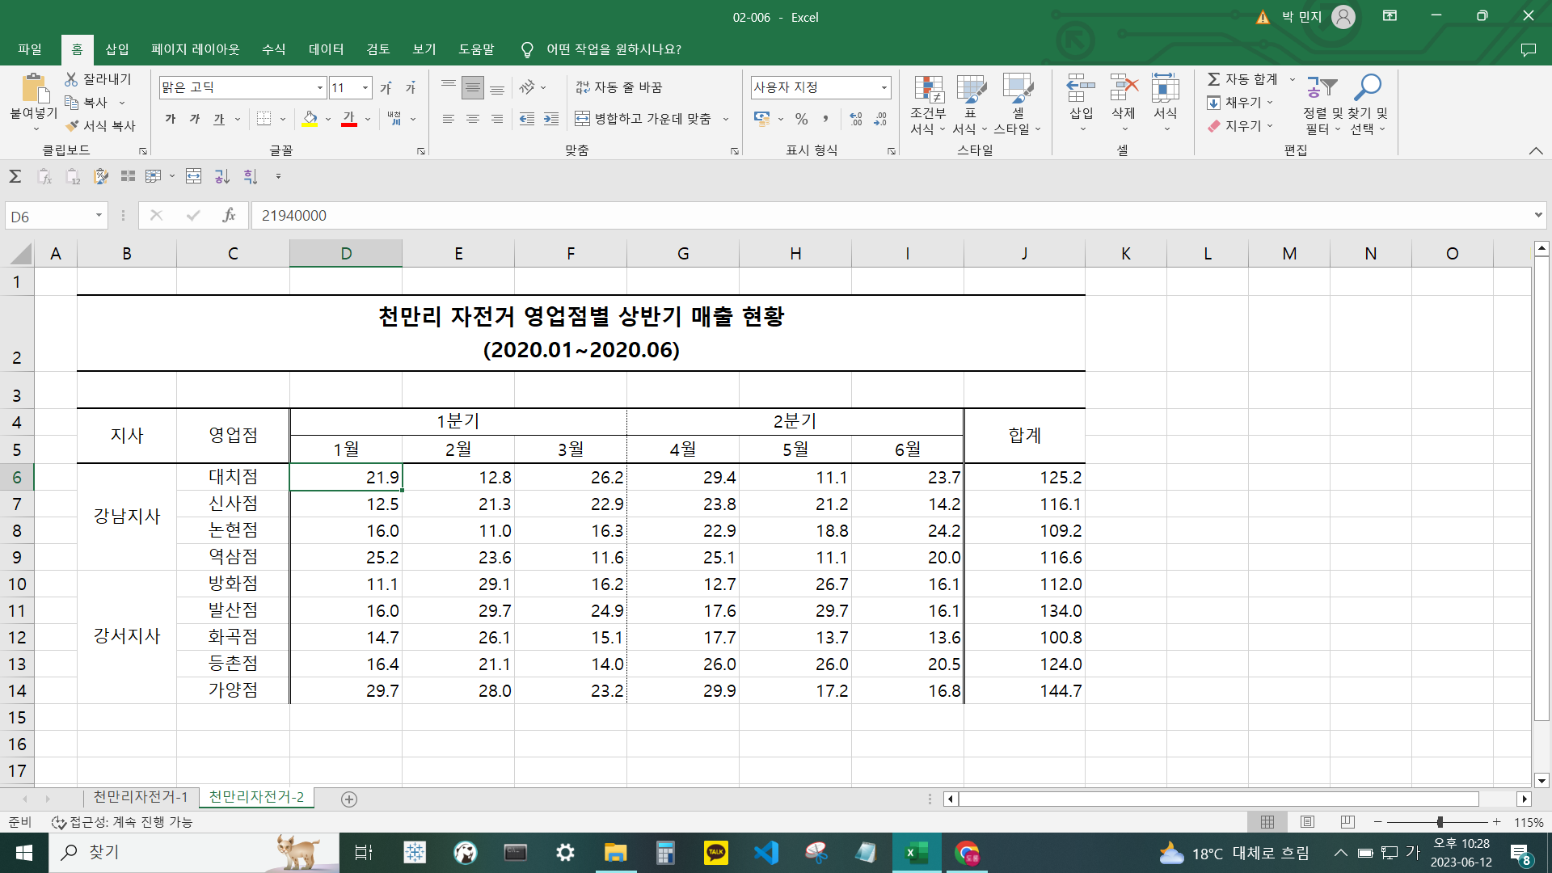Expand the formula bar chevron
Image resolution: width=1552 pixels, height=873 pixels.
point(1537,215)
